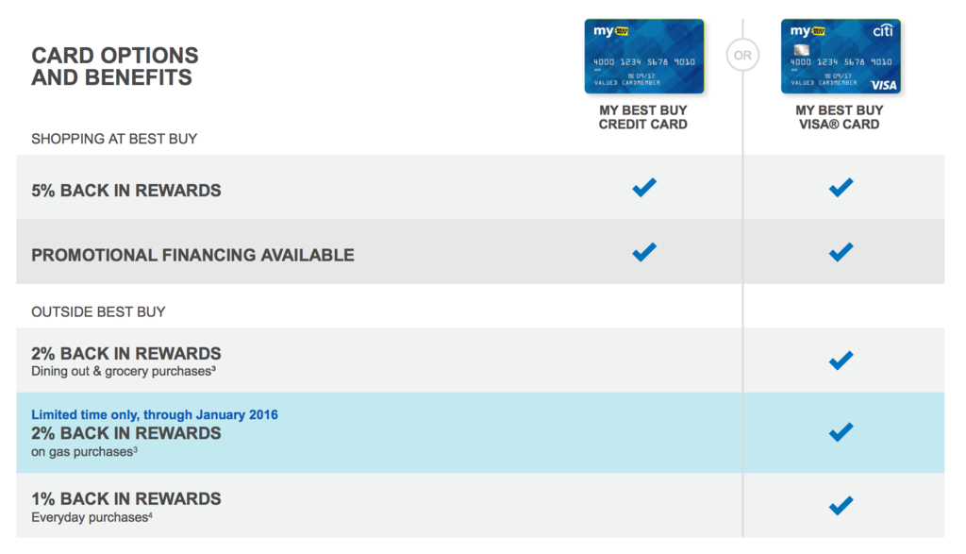The image size is (966, 554).
Task: Click the Promotional Financing Available row title
Action: 192,255
